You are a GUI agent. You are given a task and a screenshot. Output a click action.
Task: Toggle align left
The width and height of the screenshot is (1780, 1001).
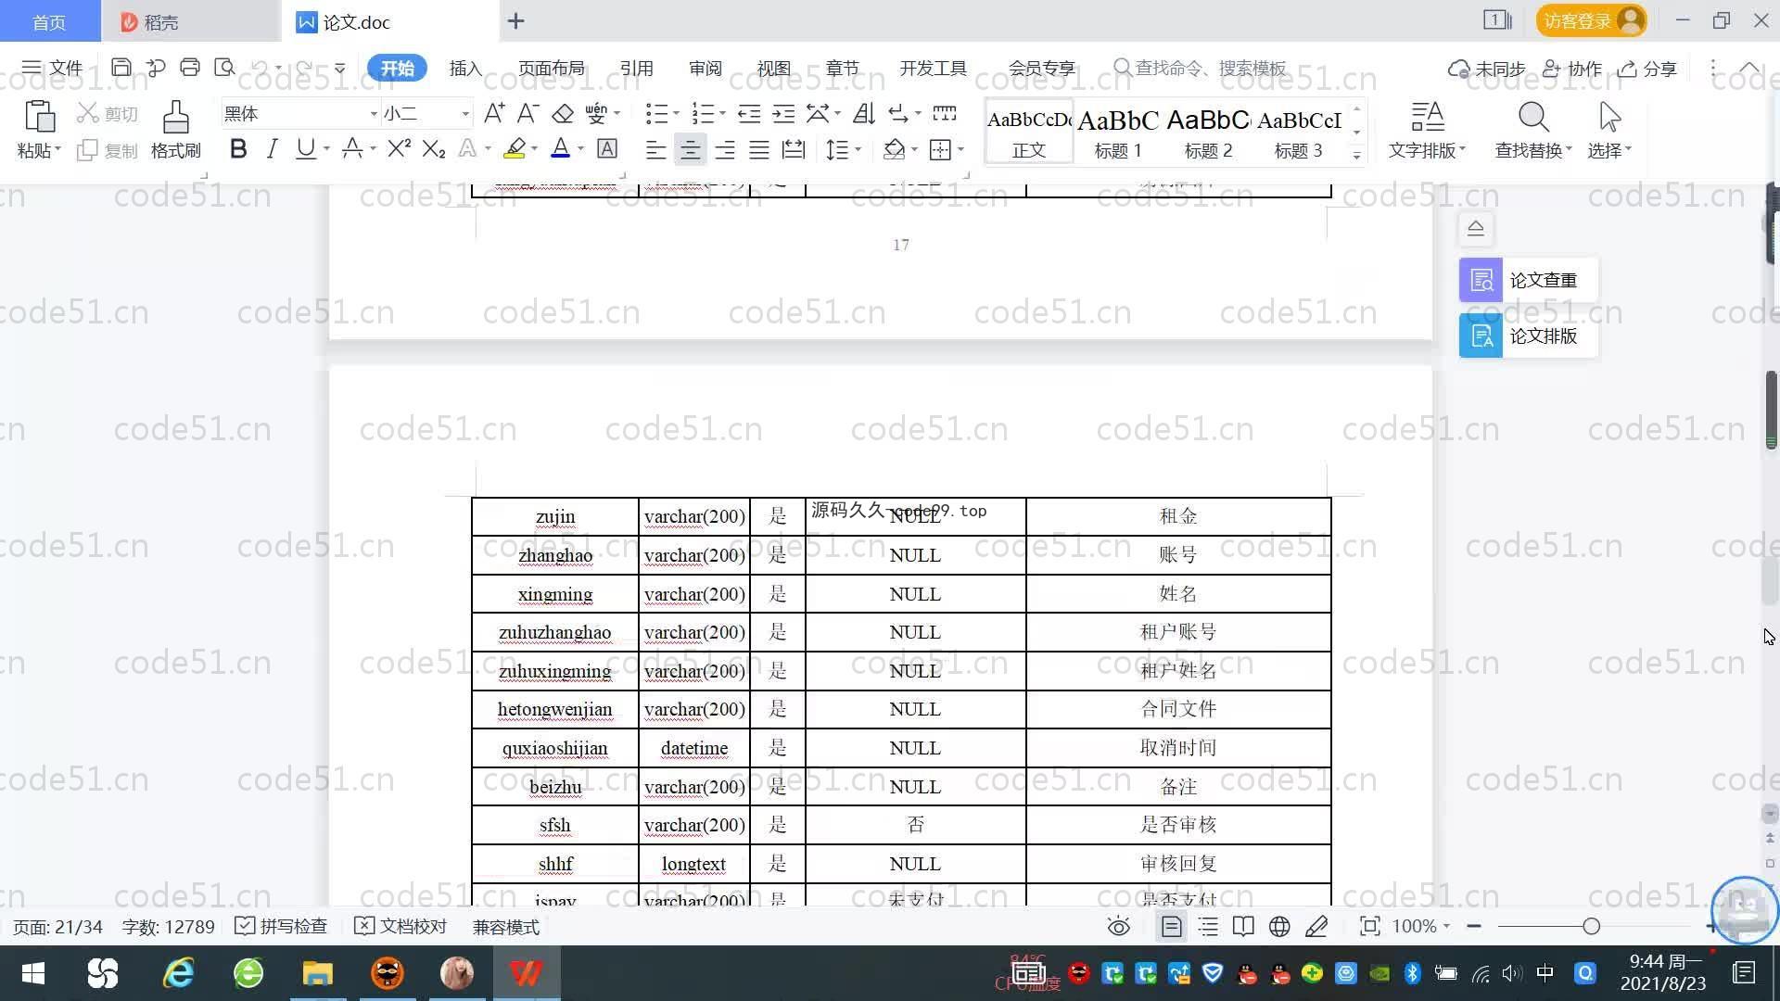655,149
